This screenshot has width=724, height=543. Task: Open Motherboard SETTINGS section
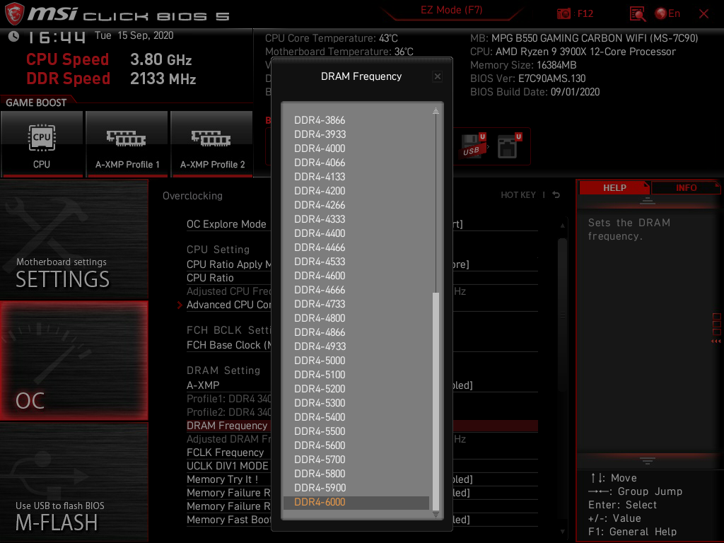pos(74,239)
